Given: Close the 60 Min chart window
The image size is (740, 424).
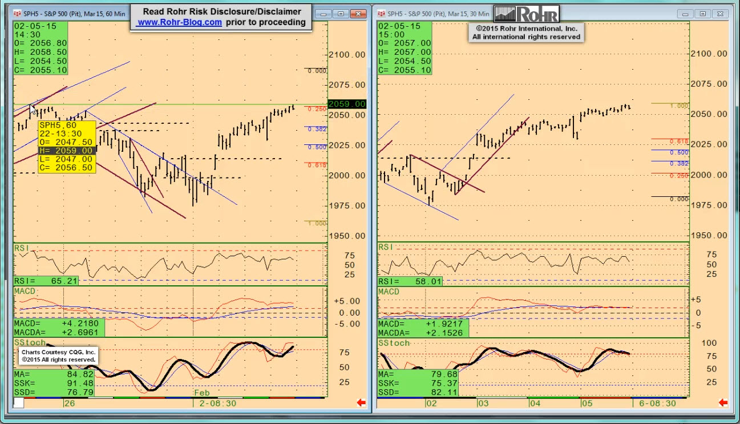Looking at the screenshot, I should (x=358, y=13).
